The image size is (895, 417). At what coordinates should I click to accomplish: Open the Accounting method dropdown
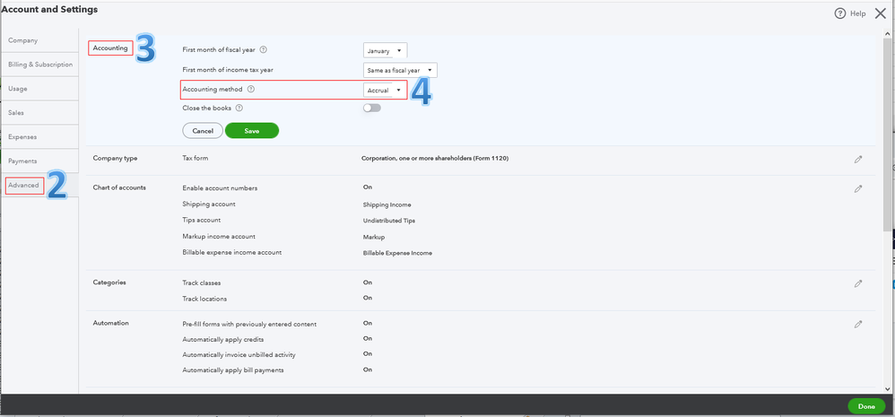[386, 91]
